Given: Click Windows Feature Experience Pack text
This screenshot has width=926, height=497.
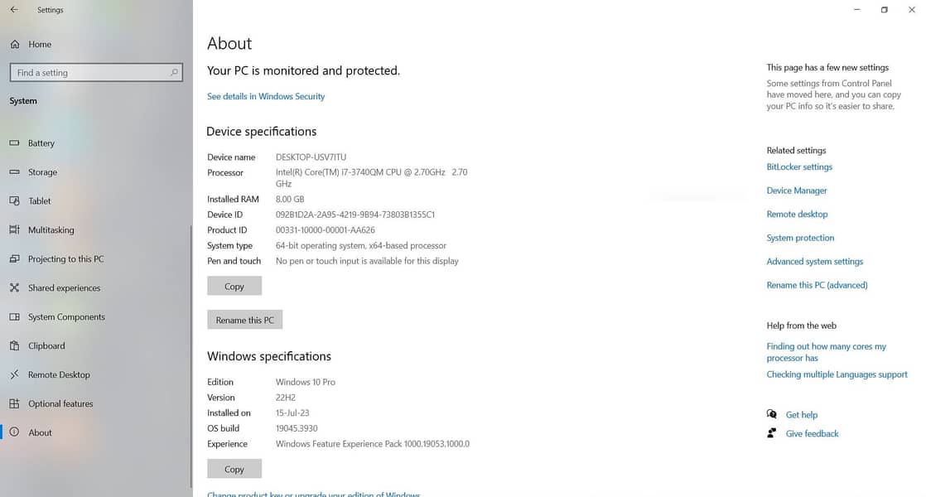Looking at the screenshot, I should click(372, 444).
